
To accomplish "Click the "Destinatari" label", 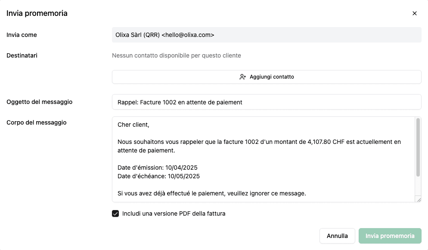I will pyautogui.click(x=22, y=55).
